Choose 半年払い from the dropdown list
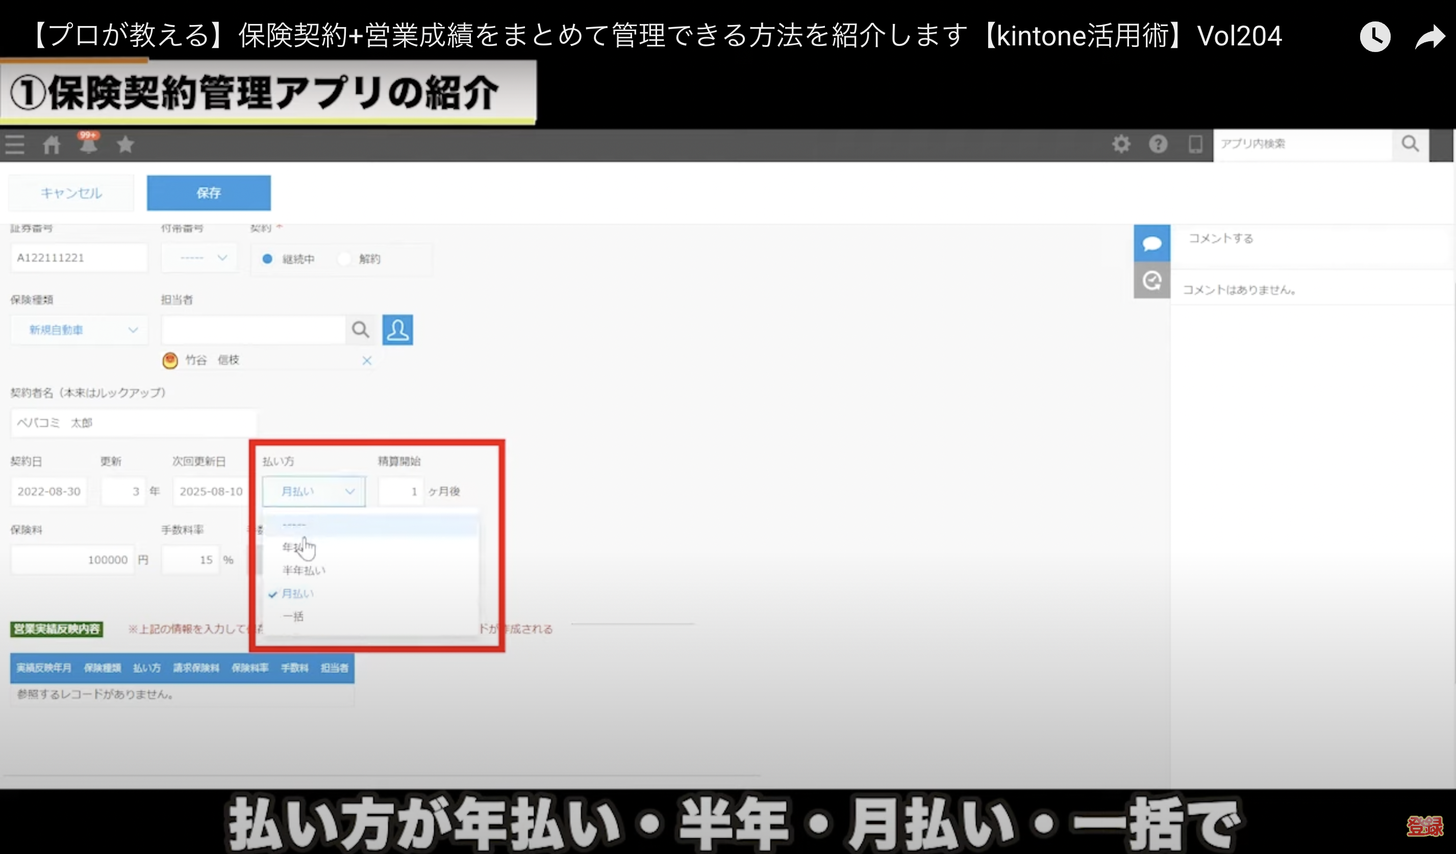Screen dimensions: 1456x854 (304, 570)
